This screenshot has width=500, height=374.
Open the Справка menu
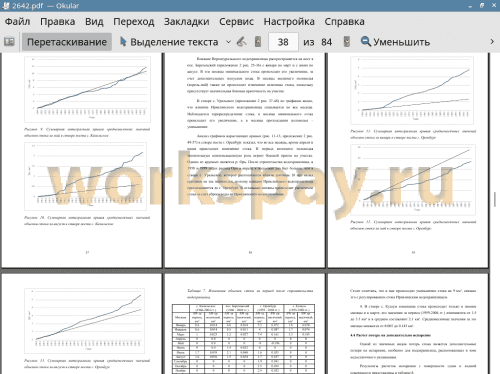pyautogui.click(x=344, y=21)
